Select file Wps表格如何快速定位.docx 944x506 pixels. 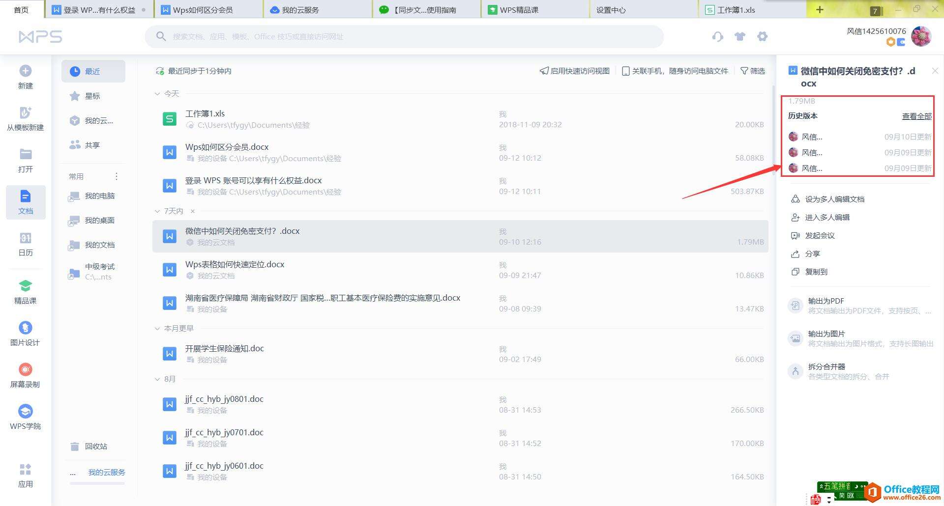tap(460, 270)
